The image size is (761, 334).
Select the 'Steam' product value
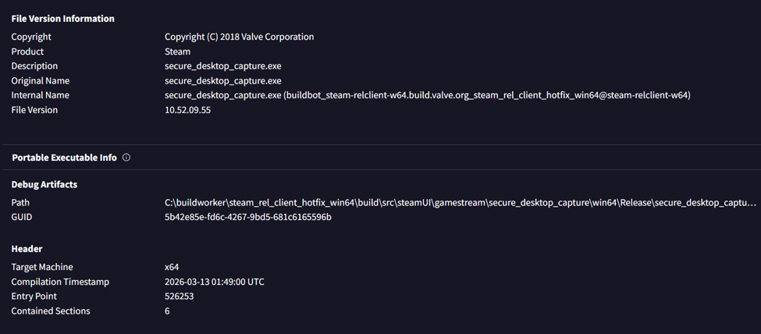click(x=178, y=52)
